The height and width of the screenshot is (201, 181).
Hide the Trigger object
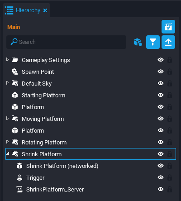161,177
